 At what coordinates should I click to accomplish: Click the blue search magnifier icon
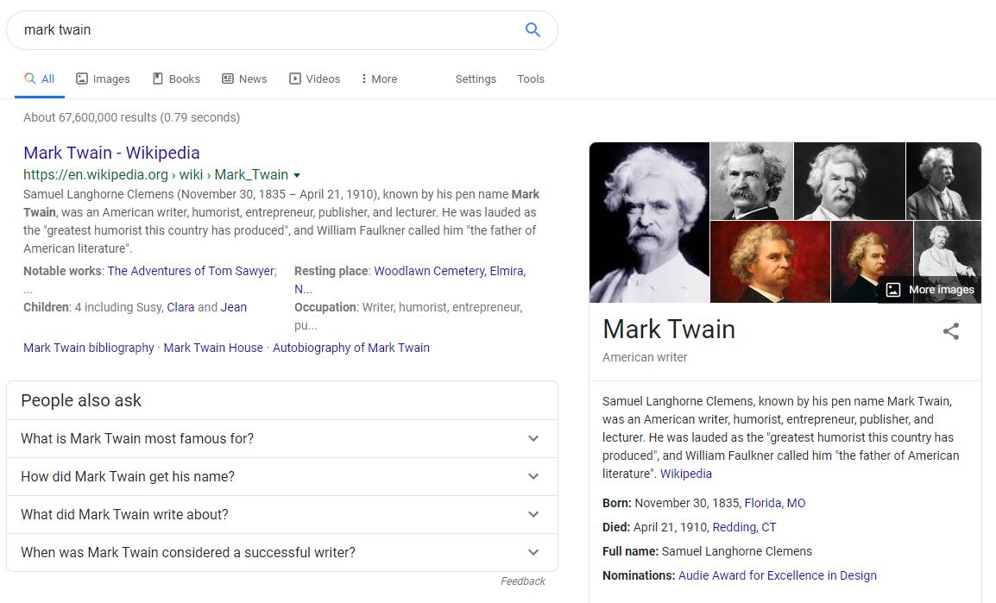tap(533, 30)
